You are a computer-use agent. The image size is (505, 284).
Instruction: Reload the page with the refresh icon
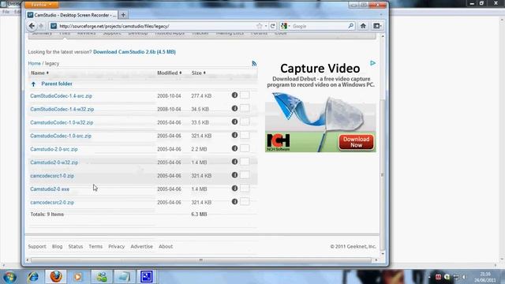pyautogui.click(x=273, y=26)
